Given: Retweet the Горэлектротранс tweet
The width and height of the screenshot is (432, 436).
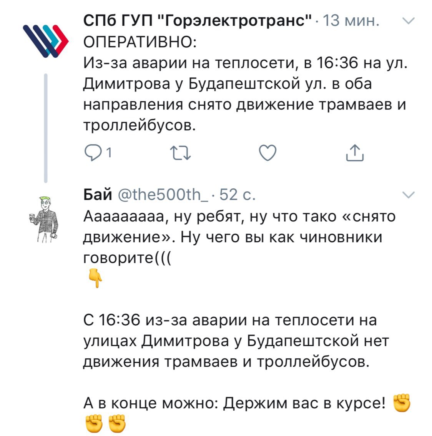Looking at the screenshot, I should tap(180, 153).
